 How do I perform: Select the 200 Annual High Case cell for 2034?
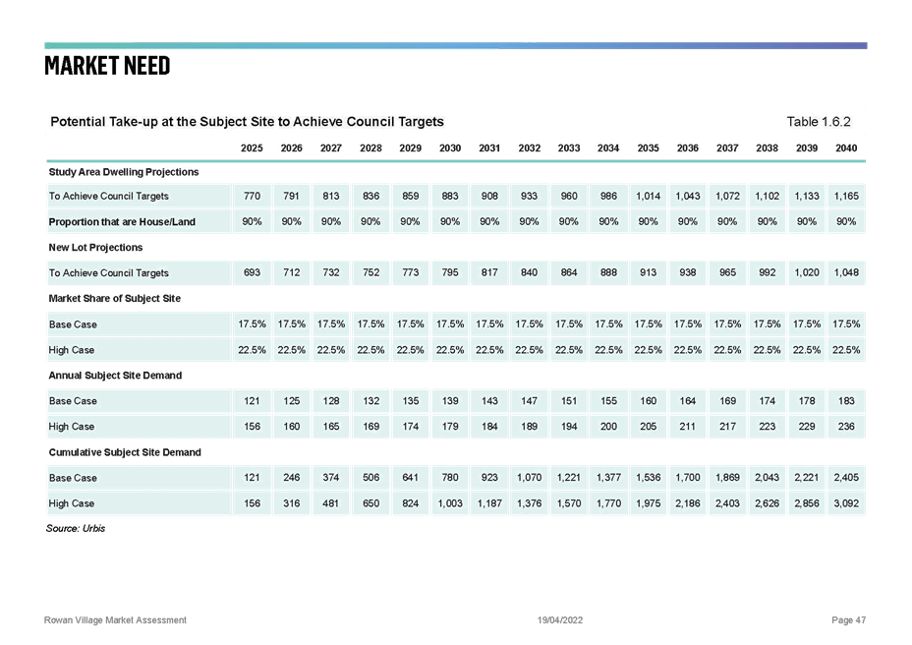pos(608,427)
